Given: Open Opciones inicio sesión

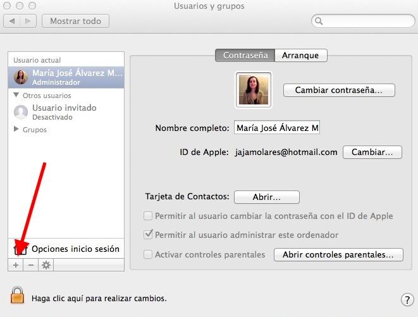Looking at the screenshot, I should [75, 249].
